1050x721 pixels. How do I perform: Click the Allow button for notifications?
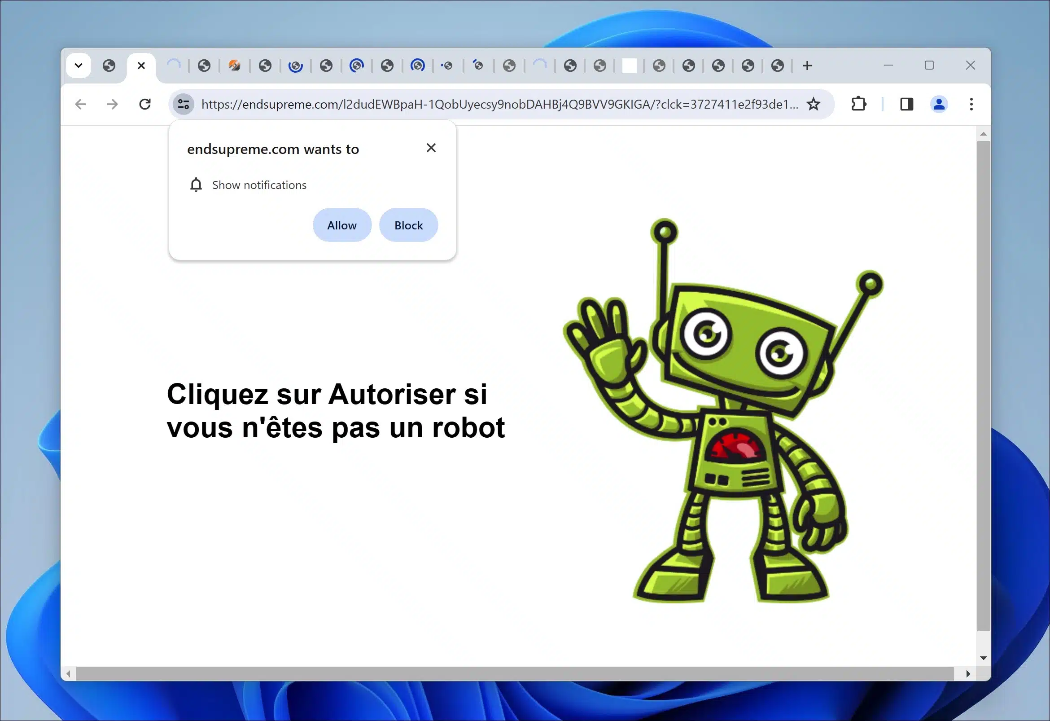[341, 225]
